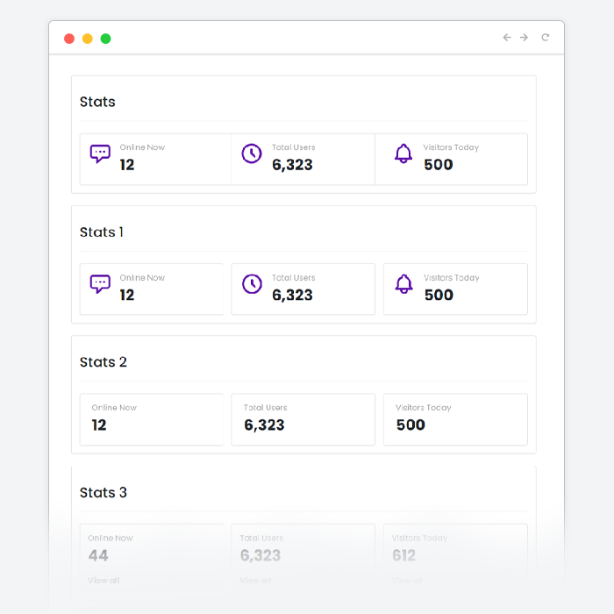Click the browser forward arrow

pyautogui.click(x=525, y=38)
